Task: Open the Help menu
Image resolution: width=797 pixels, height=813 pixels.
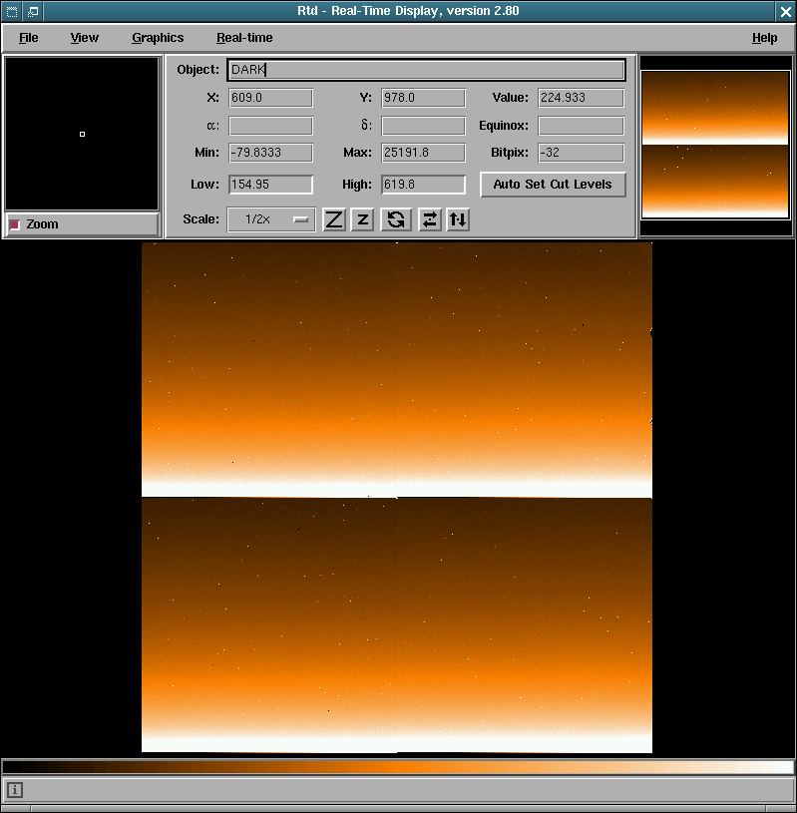Action: tap(764, 38)
